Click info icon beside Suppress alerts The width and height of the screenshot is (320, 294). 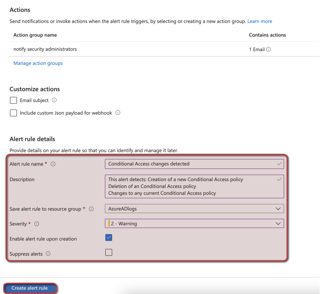click(x=48, y=254)
